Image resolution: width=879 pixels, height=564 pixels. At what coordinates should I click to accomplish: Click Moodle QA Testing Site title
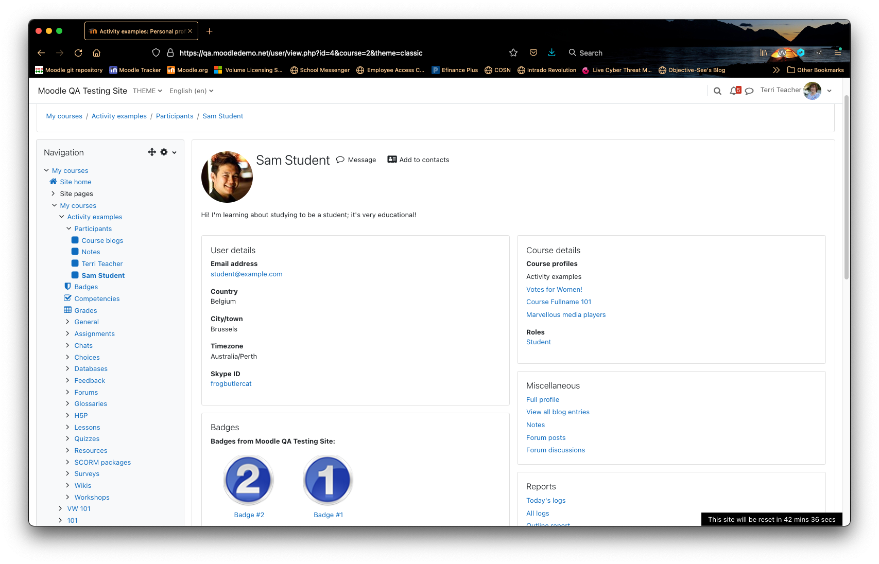(x=82, y=91)
